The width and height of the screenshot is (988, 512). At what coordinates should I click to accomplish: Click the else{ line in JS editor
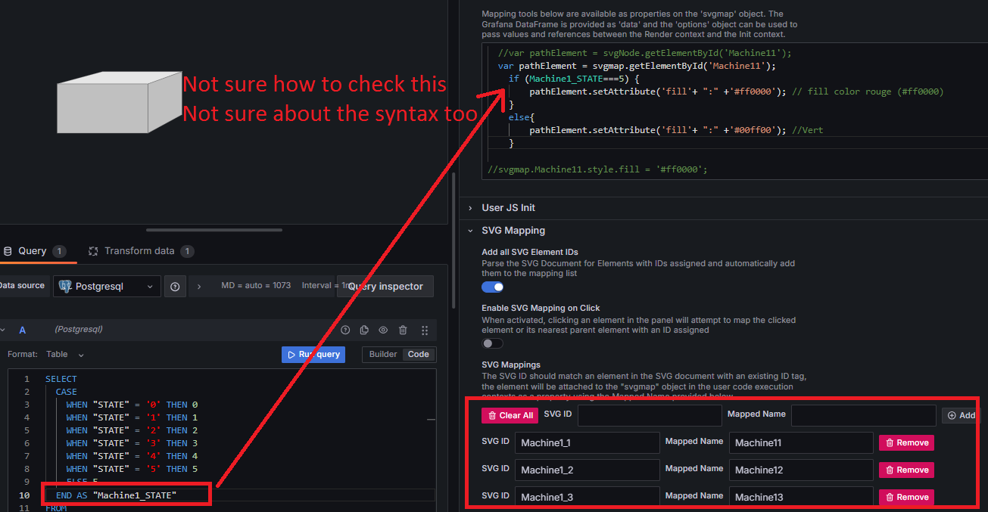pos(522,117)
